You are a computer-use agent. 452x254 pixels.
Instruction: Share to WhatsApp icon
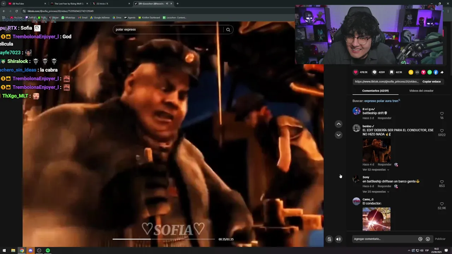click(429, 72)
